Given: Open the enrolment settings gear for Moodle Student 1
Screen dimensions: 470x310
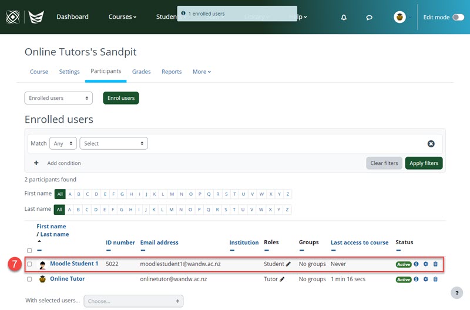Looking at the screenshot, I should coord(425,264).
